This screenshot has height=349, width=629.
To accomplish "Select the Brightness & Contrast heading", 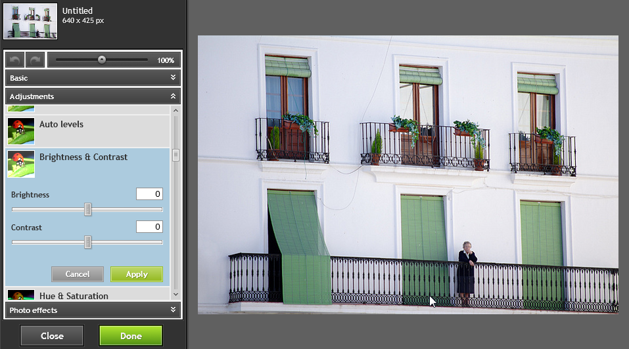I will 83,157.
